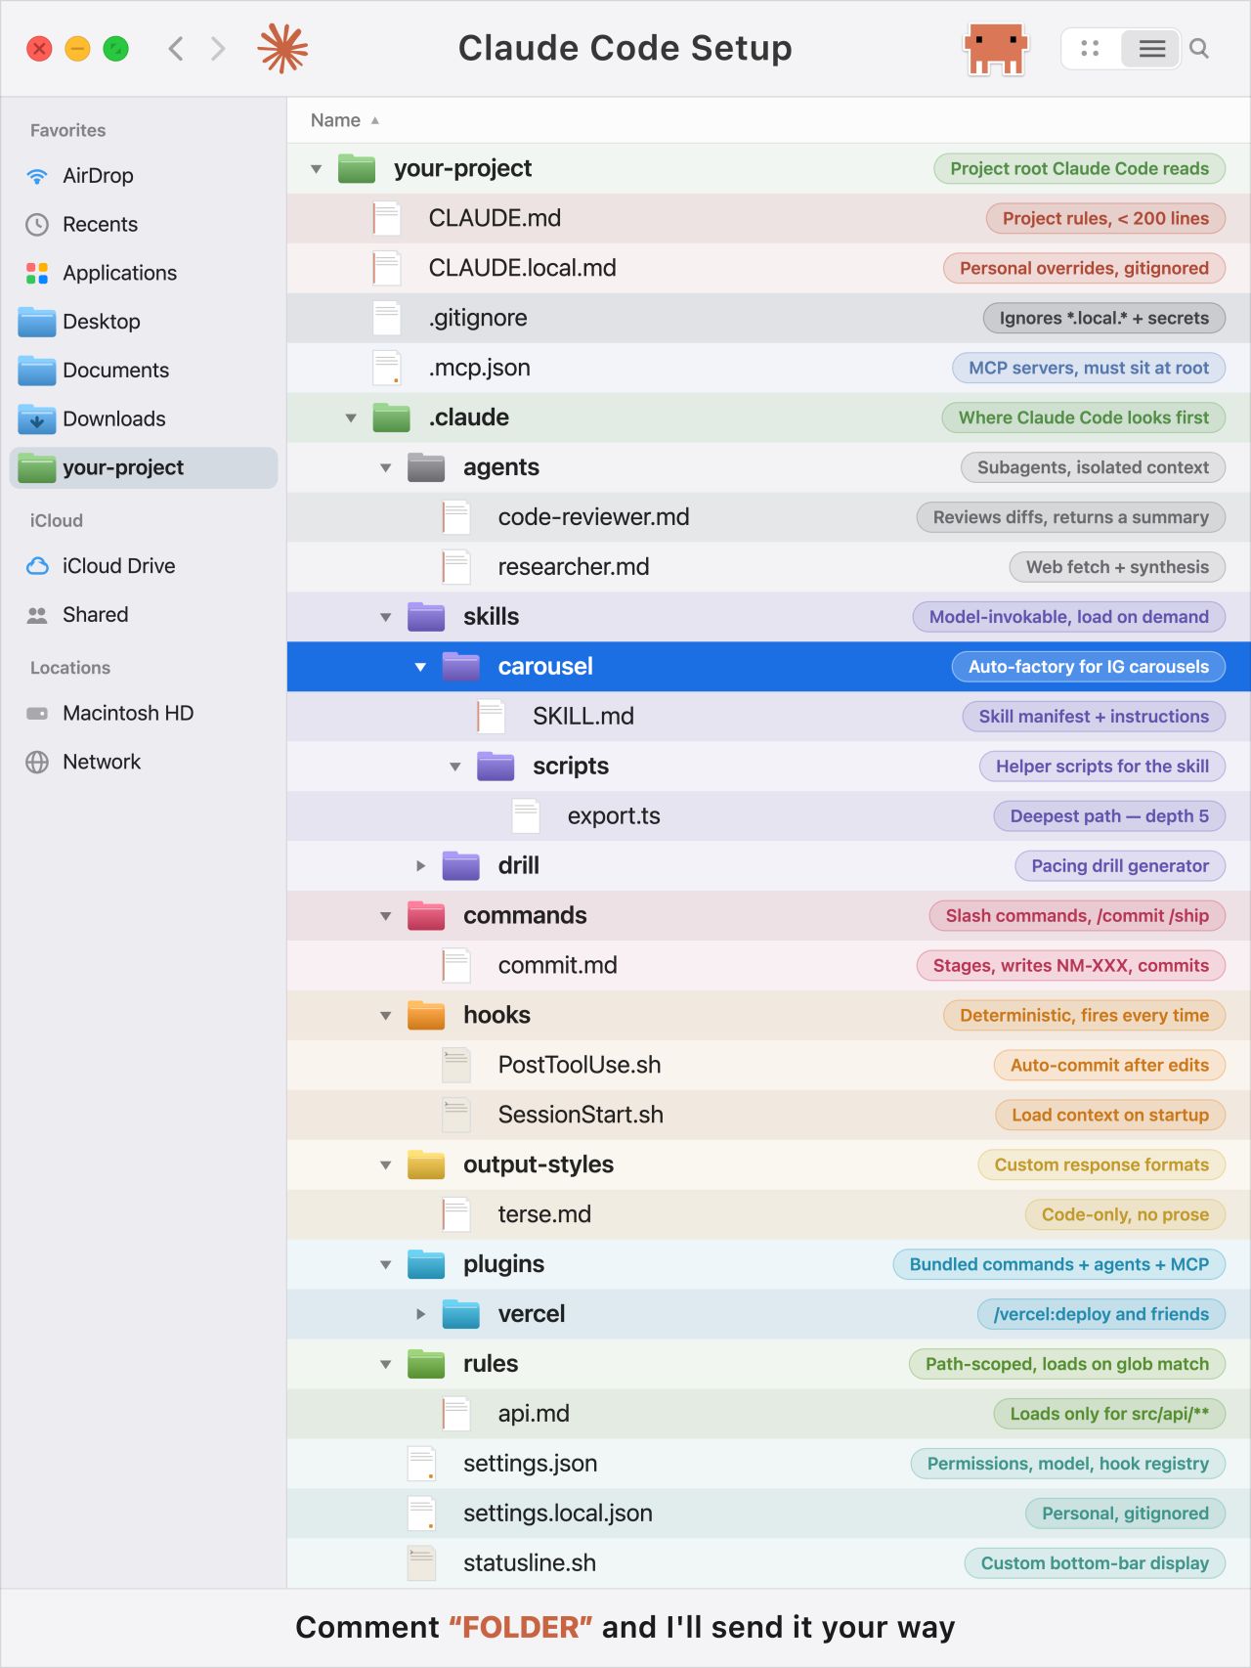Click the red commands folder icon
1251x1668 pixels.
tap(426, 916)
